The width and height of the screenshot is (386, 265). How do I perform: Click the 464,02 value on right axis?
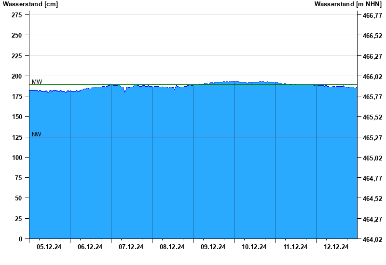tap(372, 239)
